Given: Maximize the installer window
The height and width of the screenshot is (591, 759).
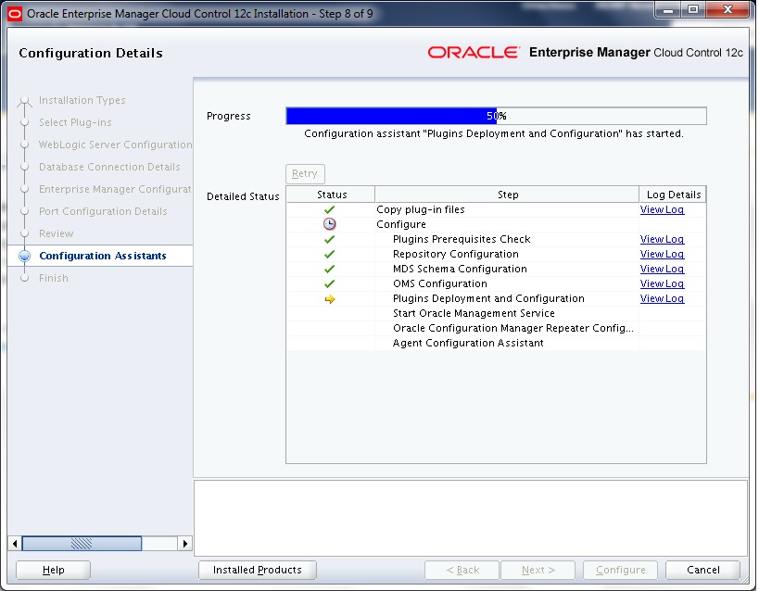Looking at the screenshot, I should (x=693, y=9).
